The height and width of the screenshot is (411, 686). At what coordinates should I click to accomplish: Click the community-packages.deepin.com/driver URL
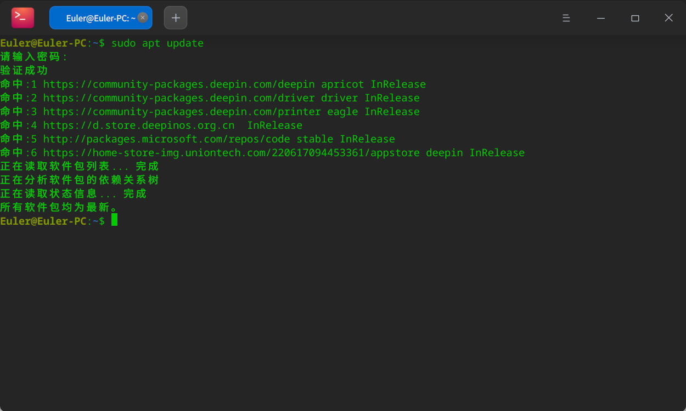point(179,98)
